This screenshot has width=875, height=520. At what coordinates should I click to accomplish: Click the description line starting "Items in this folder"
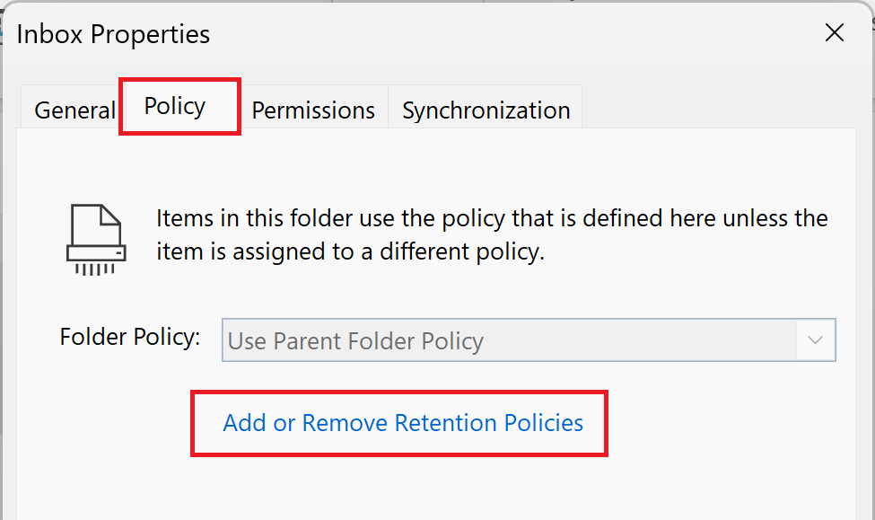492,219
